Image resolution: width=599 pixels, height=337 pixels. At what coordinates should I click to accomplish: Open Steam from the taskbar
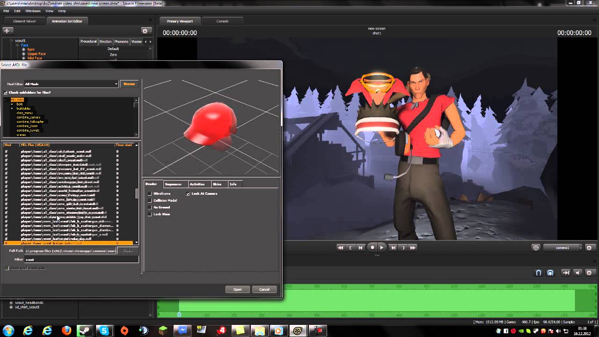point(85,331)
